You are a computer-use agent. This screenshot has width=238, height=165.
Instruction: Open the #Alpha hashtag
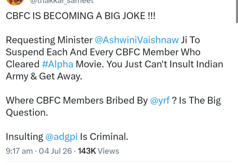[x=58, y=64]
